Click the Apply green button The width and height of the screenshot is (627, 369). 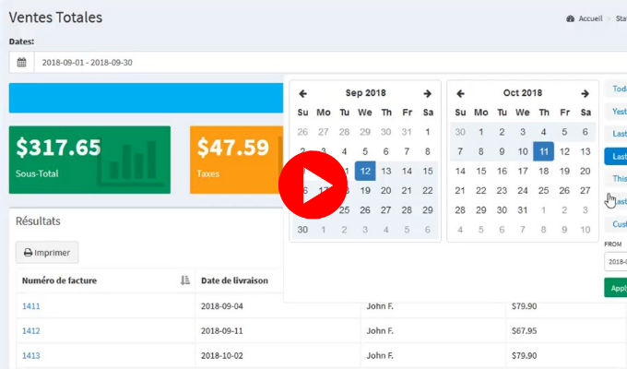coord(616,288)
